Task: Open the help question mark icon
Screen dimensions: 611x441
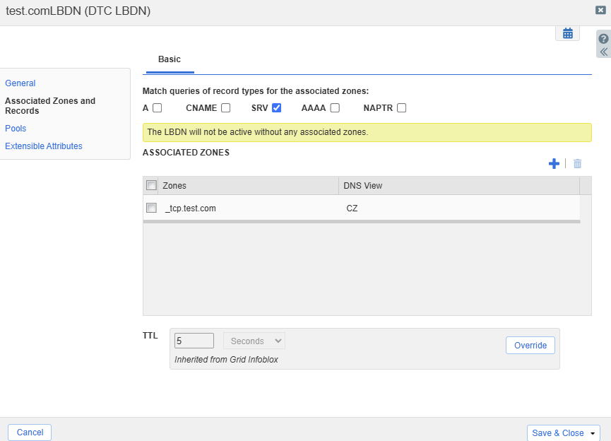Action: (x=604, y=39)
